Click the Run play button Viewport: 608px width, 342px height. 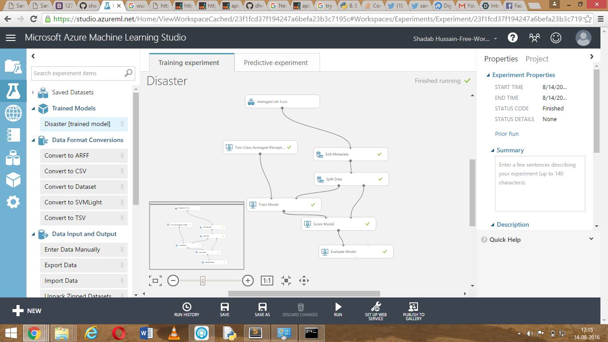(x=338, y=309)
